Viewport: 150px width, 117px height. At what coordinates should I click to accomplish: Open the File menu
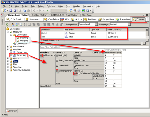4,6
